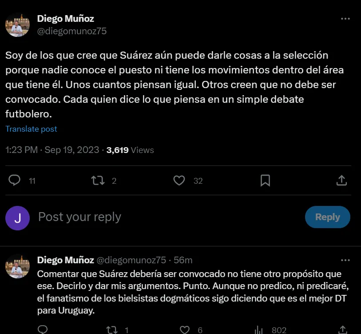Open the purple J account avatar

tap(17, 218)
